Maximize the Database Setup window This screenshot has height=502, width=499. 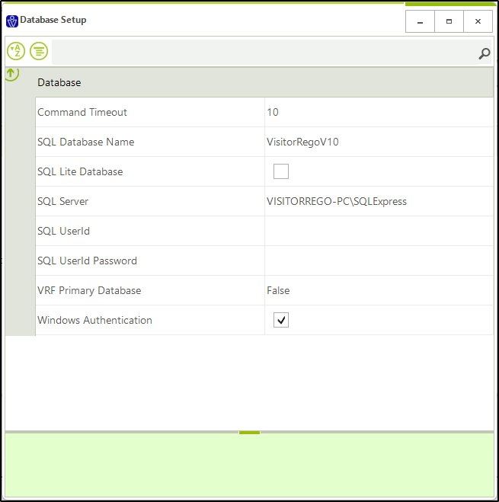click(x=449, y=21)
